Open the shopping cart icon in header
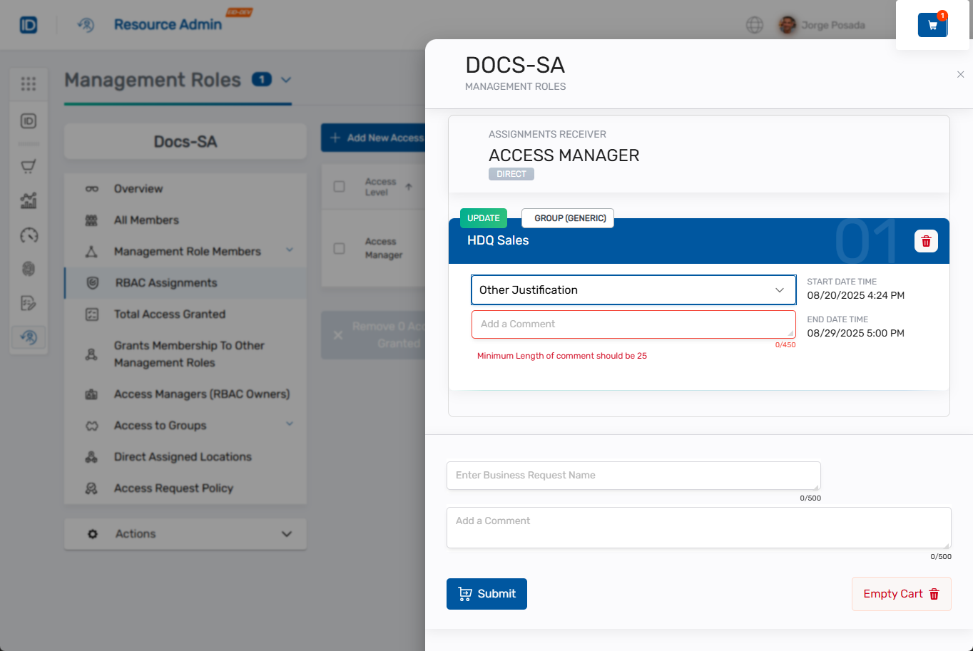Screen dimensions: 973x651 click(x=932, y=26)
